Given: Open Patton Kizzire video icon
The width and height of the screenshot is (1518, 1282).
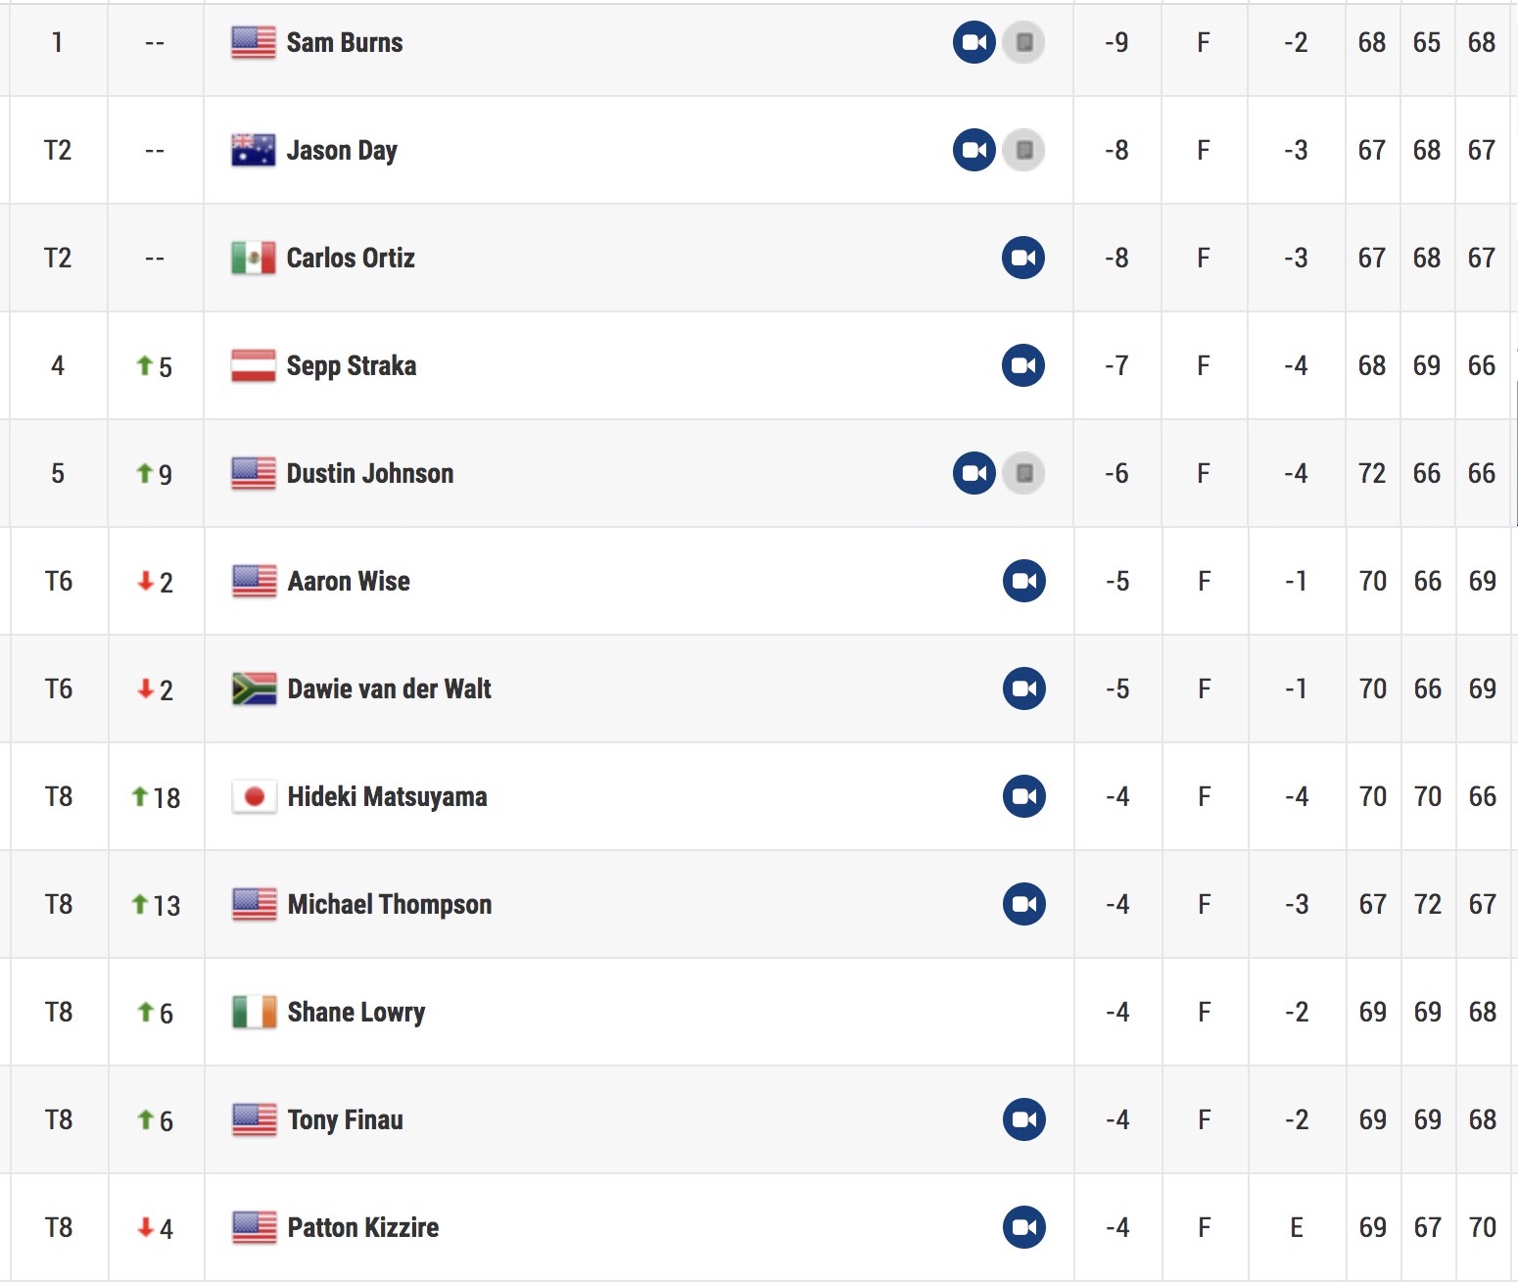Looking at the screenshot, I should 1024,1227.
